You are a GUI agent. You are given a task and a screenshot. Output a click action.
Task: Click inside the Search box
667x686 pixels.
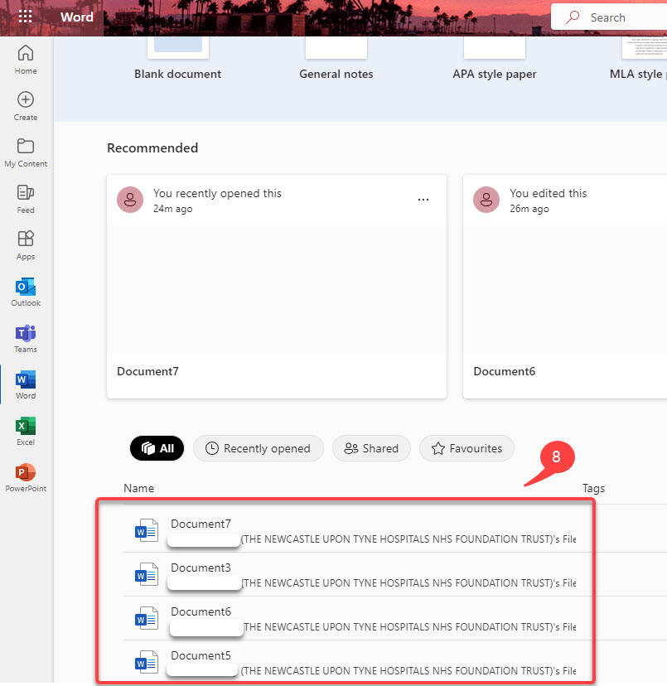tap(609, 17)
